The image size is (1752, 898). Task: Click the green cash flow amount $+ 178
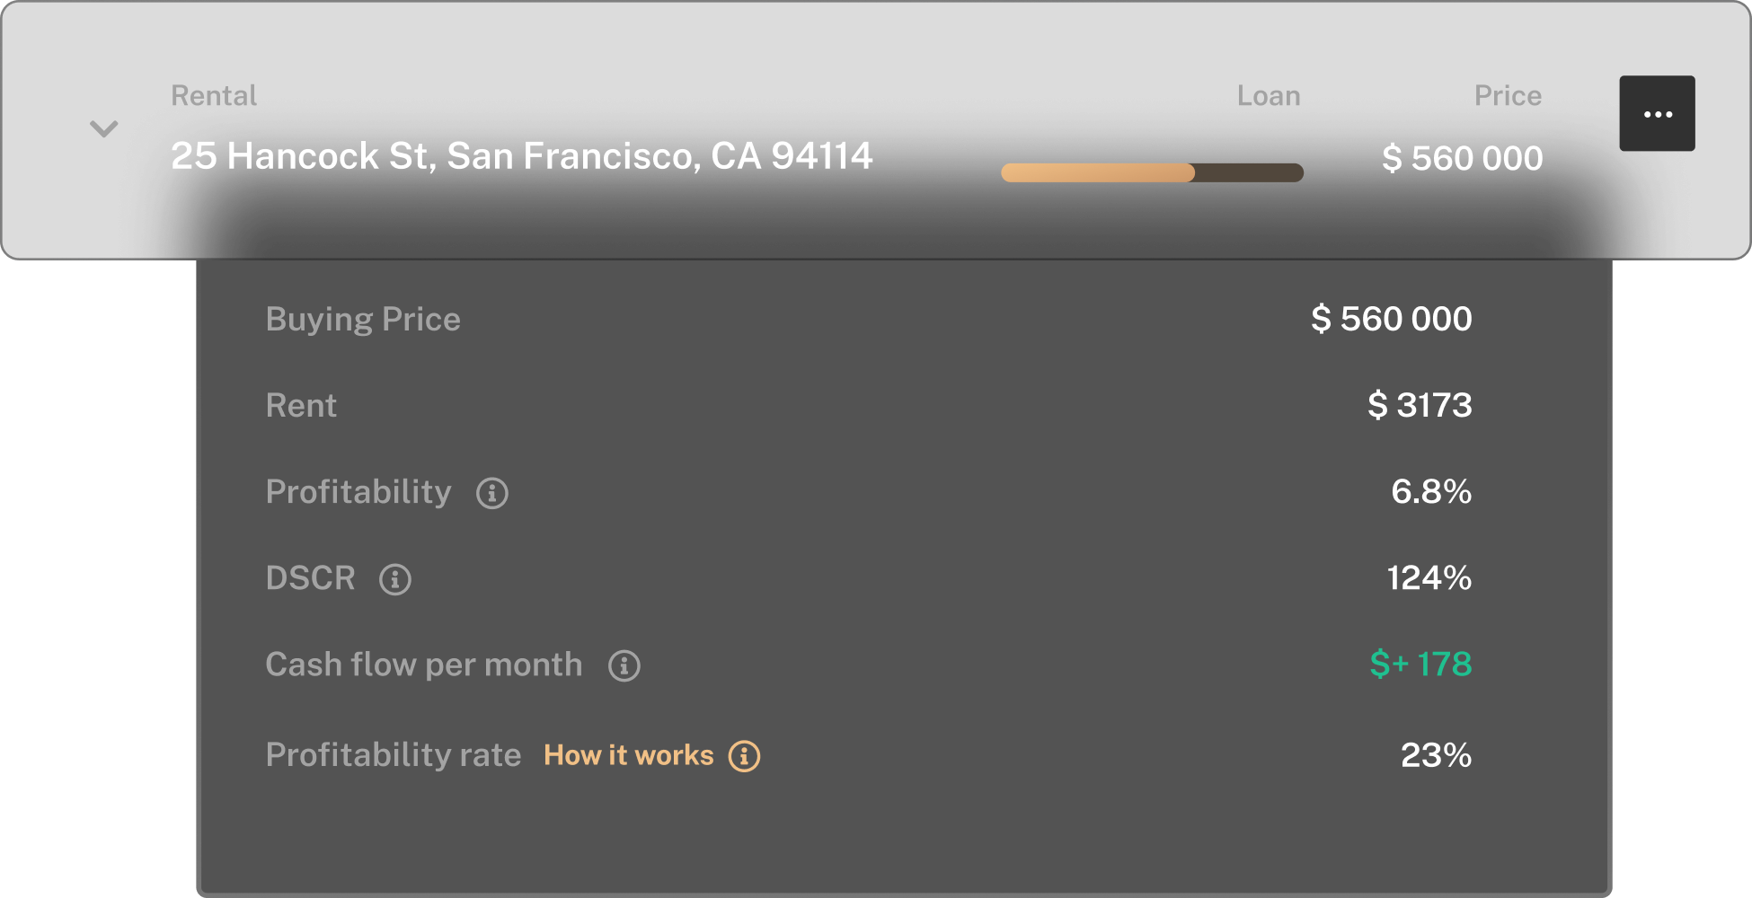[1420, 664]
